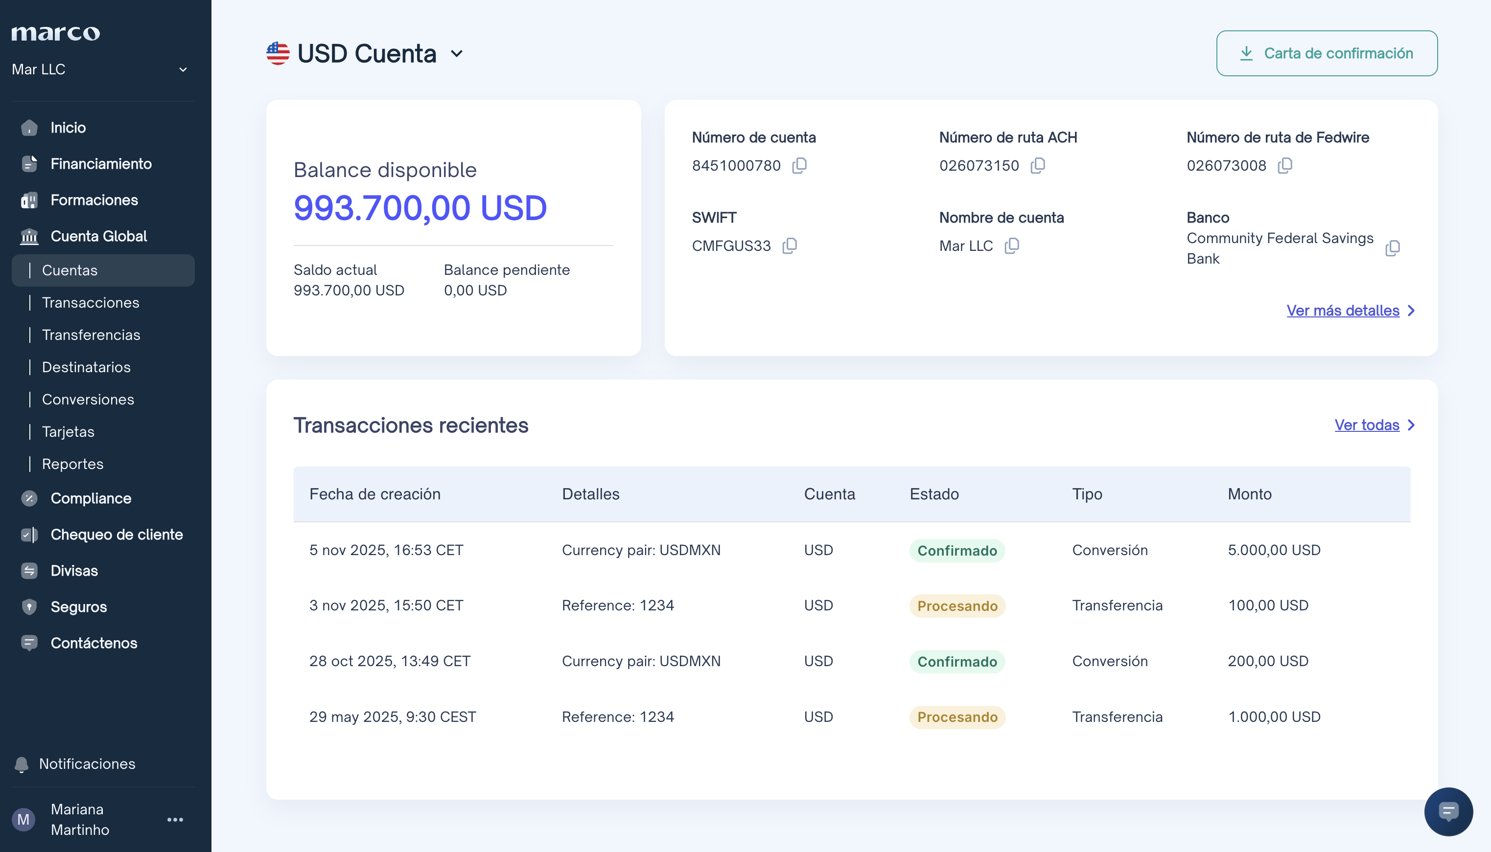Viewport: 1491px width, 852px height.
Task: Copy the Fedwire routing number
Action: [x=1285, y=166]
